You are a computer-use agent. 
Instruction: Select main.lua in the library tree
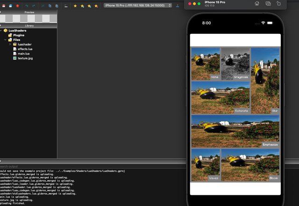coord(23,54)
